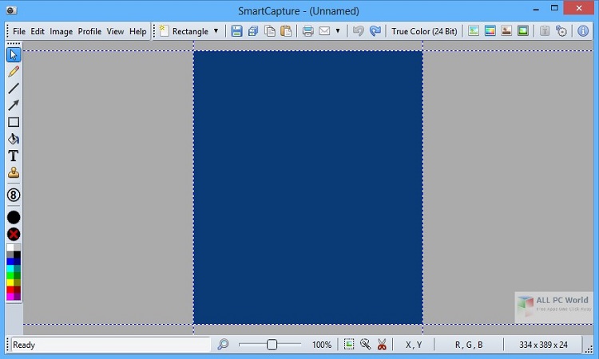Click the Undo arrow icon

click(x=358, y=31)
